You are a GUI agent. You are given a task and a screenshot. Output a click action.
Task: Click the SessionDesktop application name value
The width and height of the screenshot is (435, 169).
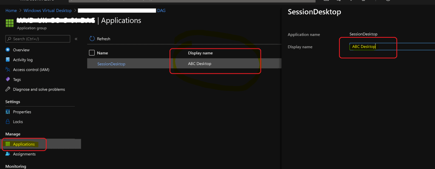click(364, 34)
